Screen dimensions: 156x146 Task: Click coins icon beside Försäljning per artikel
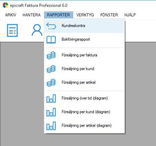click(51, 83)
